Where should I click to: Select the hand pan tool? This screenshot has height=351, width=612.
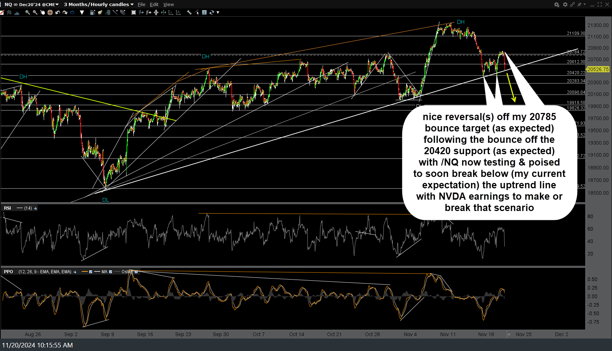click(43, 12)
